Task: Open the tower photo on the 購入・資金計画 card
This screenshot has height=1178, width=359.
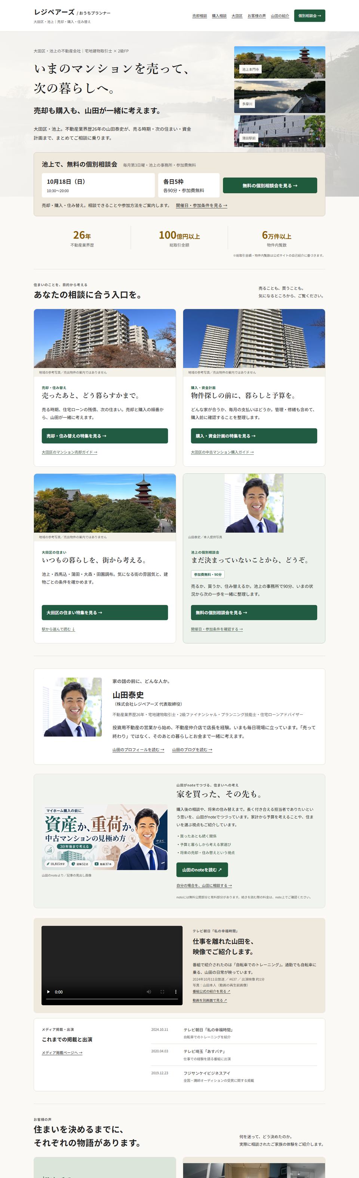Action: click(x=254, y=338)
